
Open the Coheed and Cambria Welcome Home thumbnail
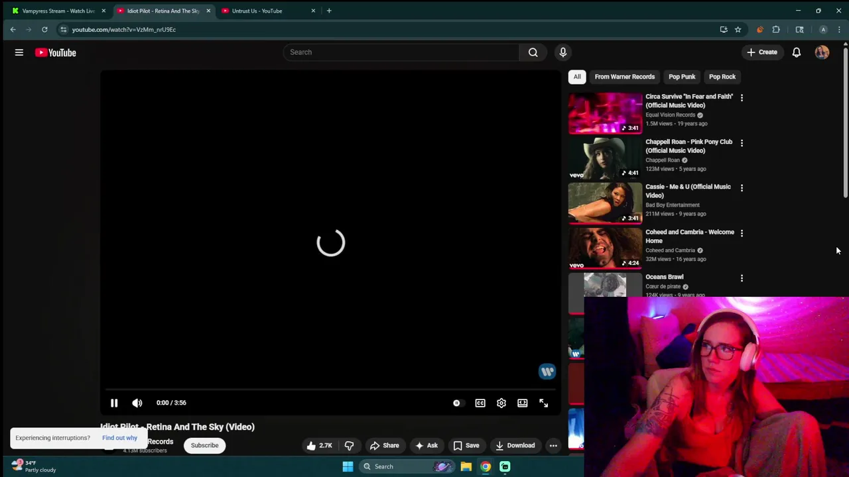605,248
